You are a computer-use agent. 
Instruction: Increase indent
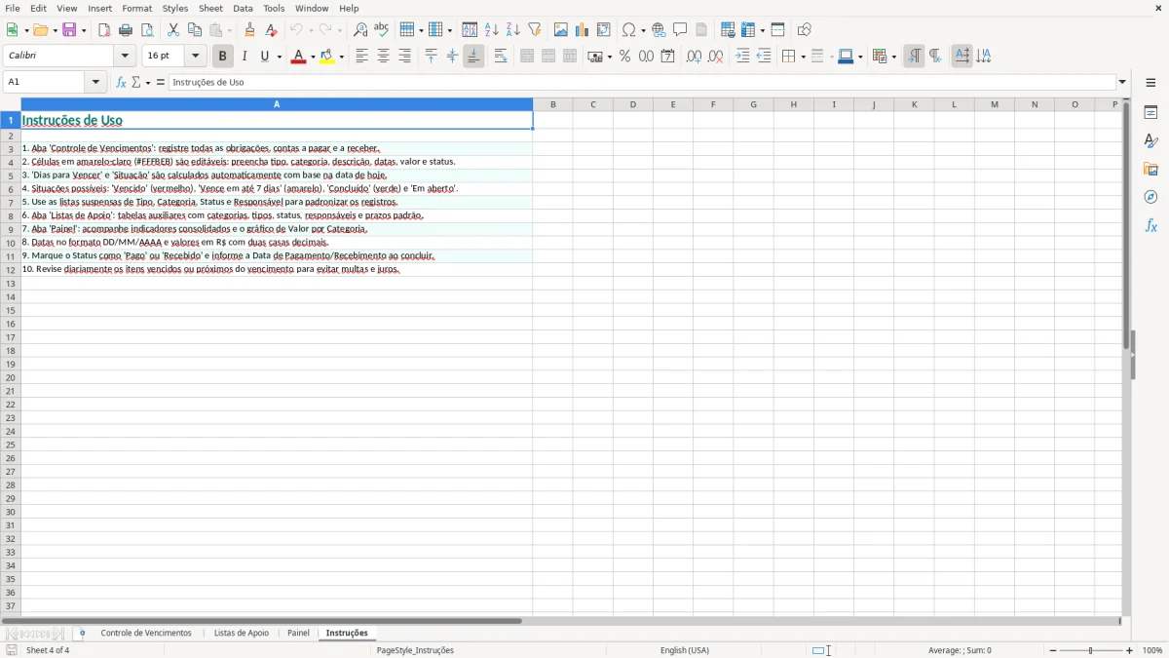click(742, 57)
